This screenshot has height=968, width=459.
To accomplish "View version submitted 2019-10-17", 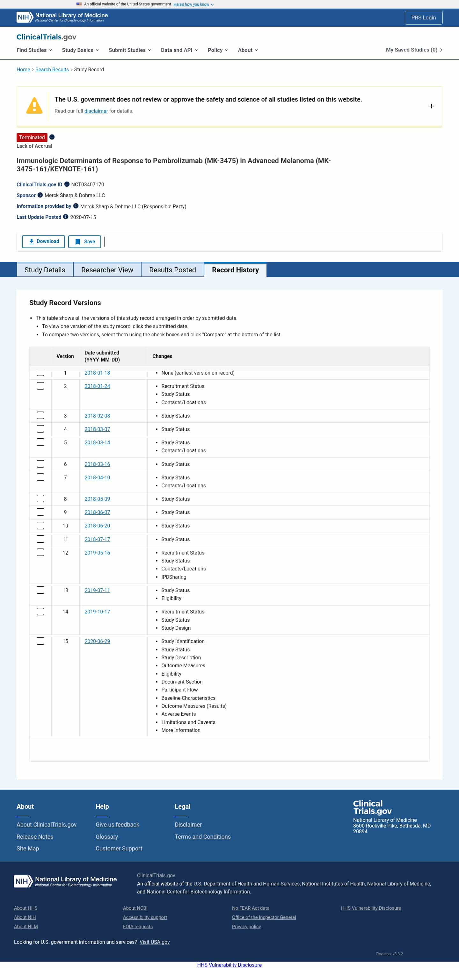I will pyautogui.click(x=97, y=611).
